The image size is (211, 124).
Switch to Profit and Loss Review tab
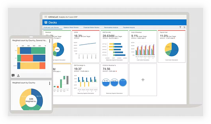[51, 27]
